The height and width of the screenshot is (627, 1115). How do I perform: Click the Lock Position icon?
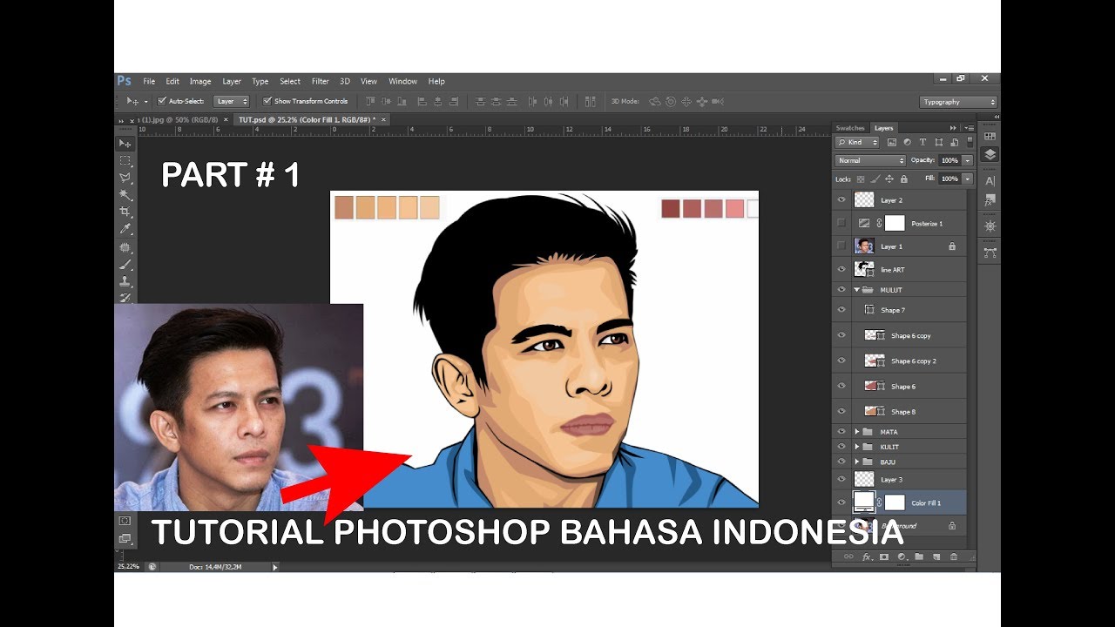[889, 179]
